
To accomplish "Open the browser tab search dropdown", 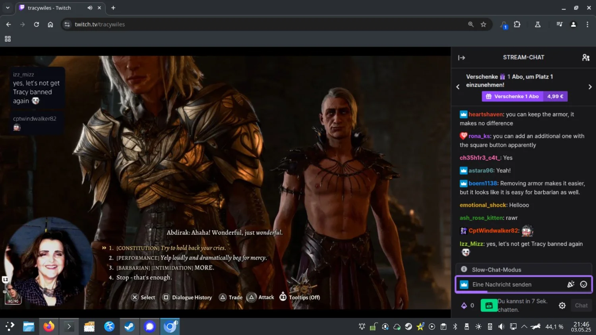I will click(8, 8).
